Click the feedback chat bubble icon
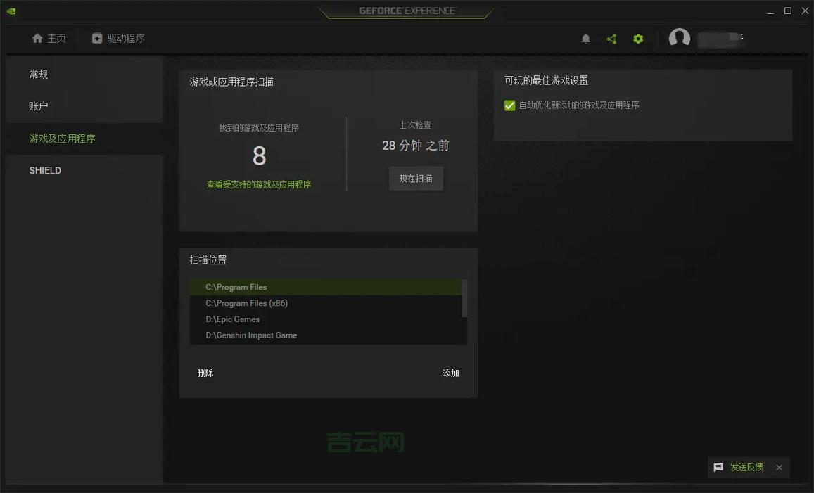814x493 pixels. coord(718,467)
